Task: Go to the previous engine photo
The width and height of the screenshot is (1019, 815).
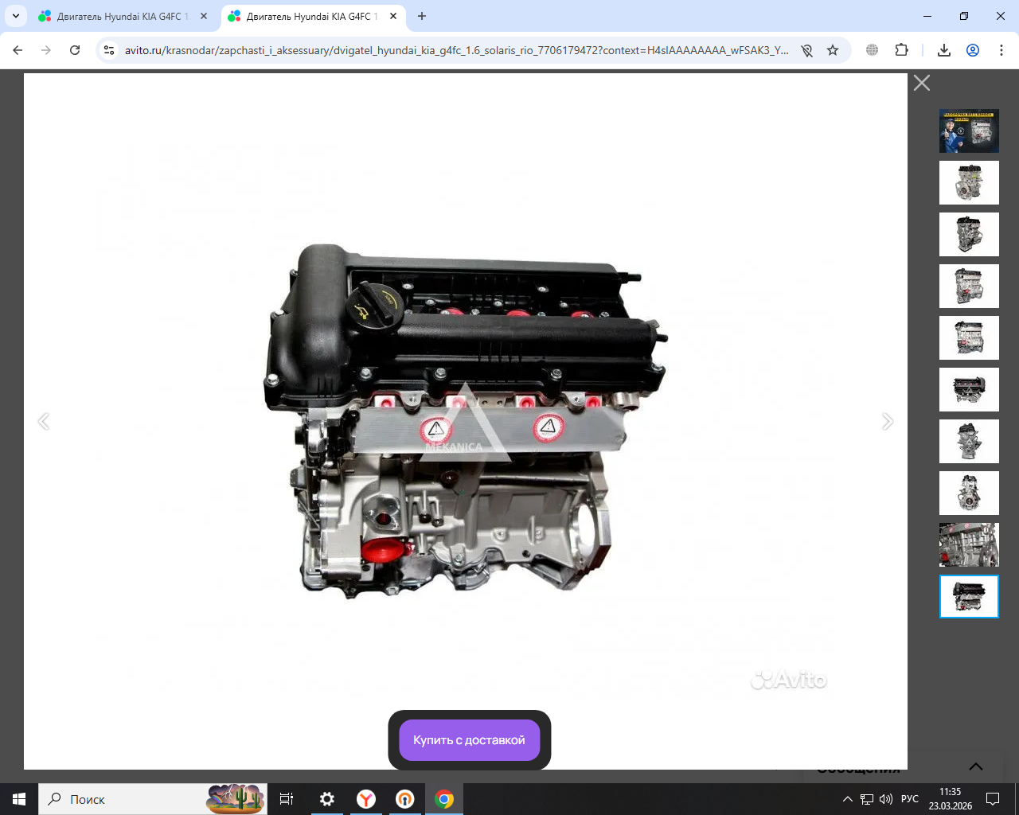Action: [x=44, y=422]
